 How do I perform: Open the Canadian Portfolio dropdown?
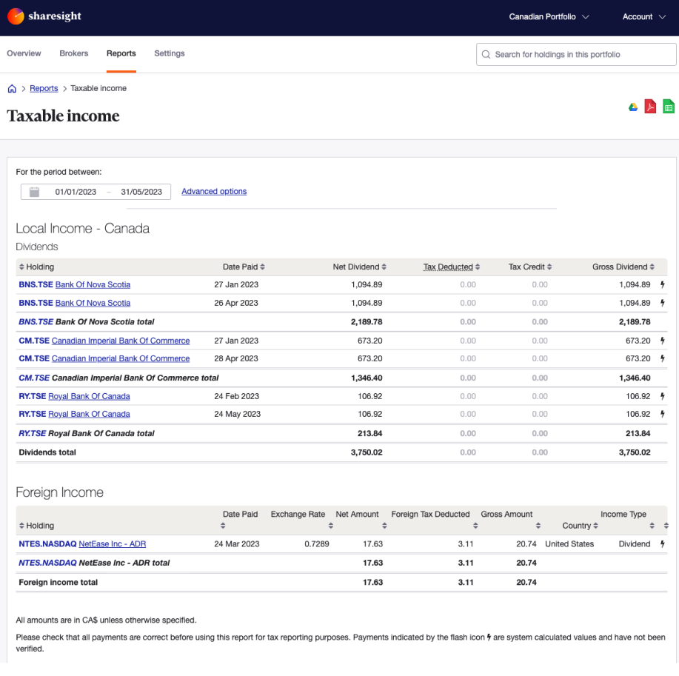pos(549,16)
